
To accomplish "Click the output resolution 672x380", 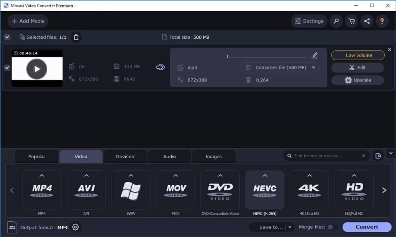I will coord(197,80).
